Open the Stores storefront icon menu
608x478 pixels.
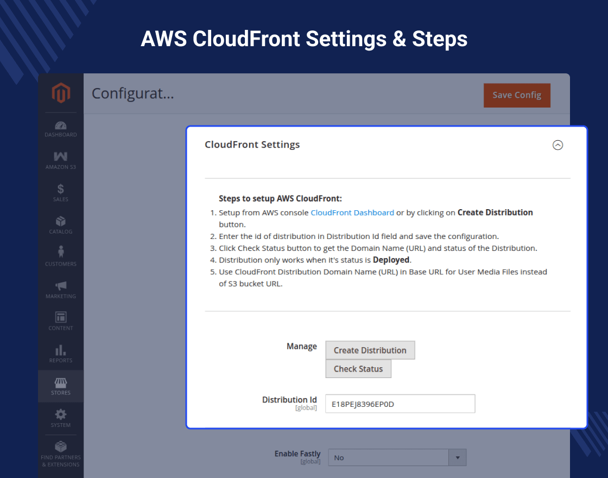click(60, 386)
